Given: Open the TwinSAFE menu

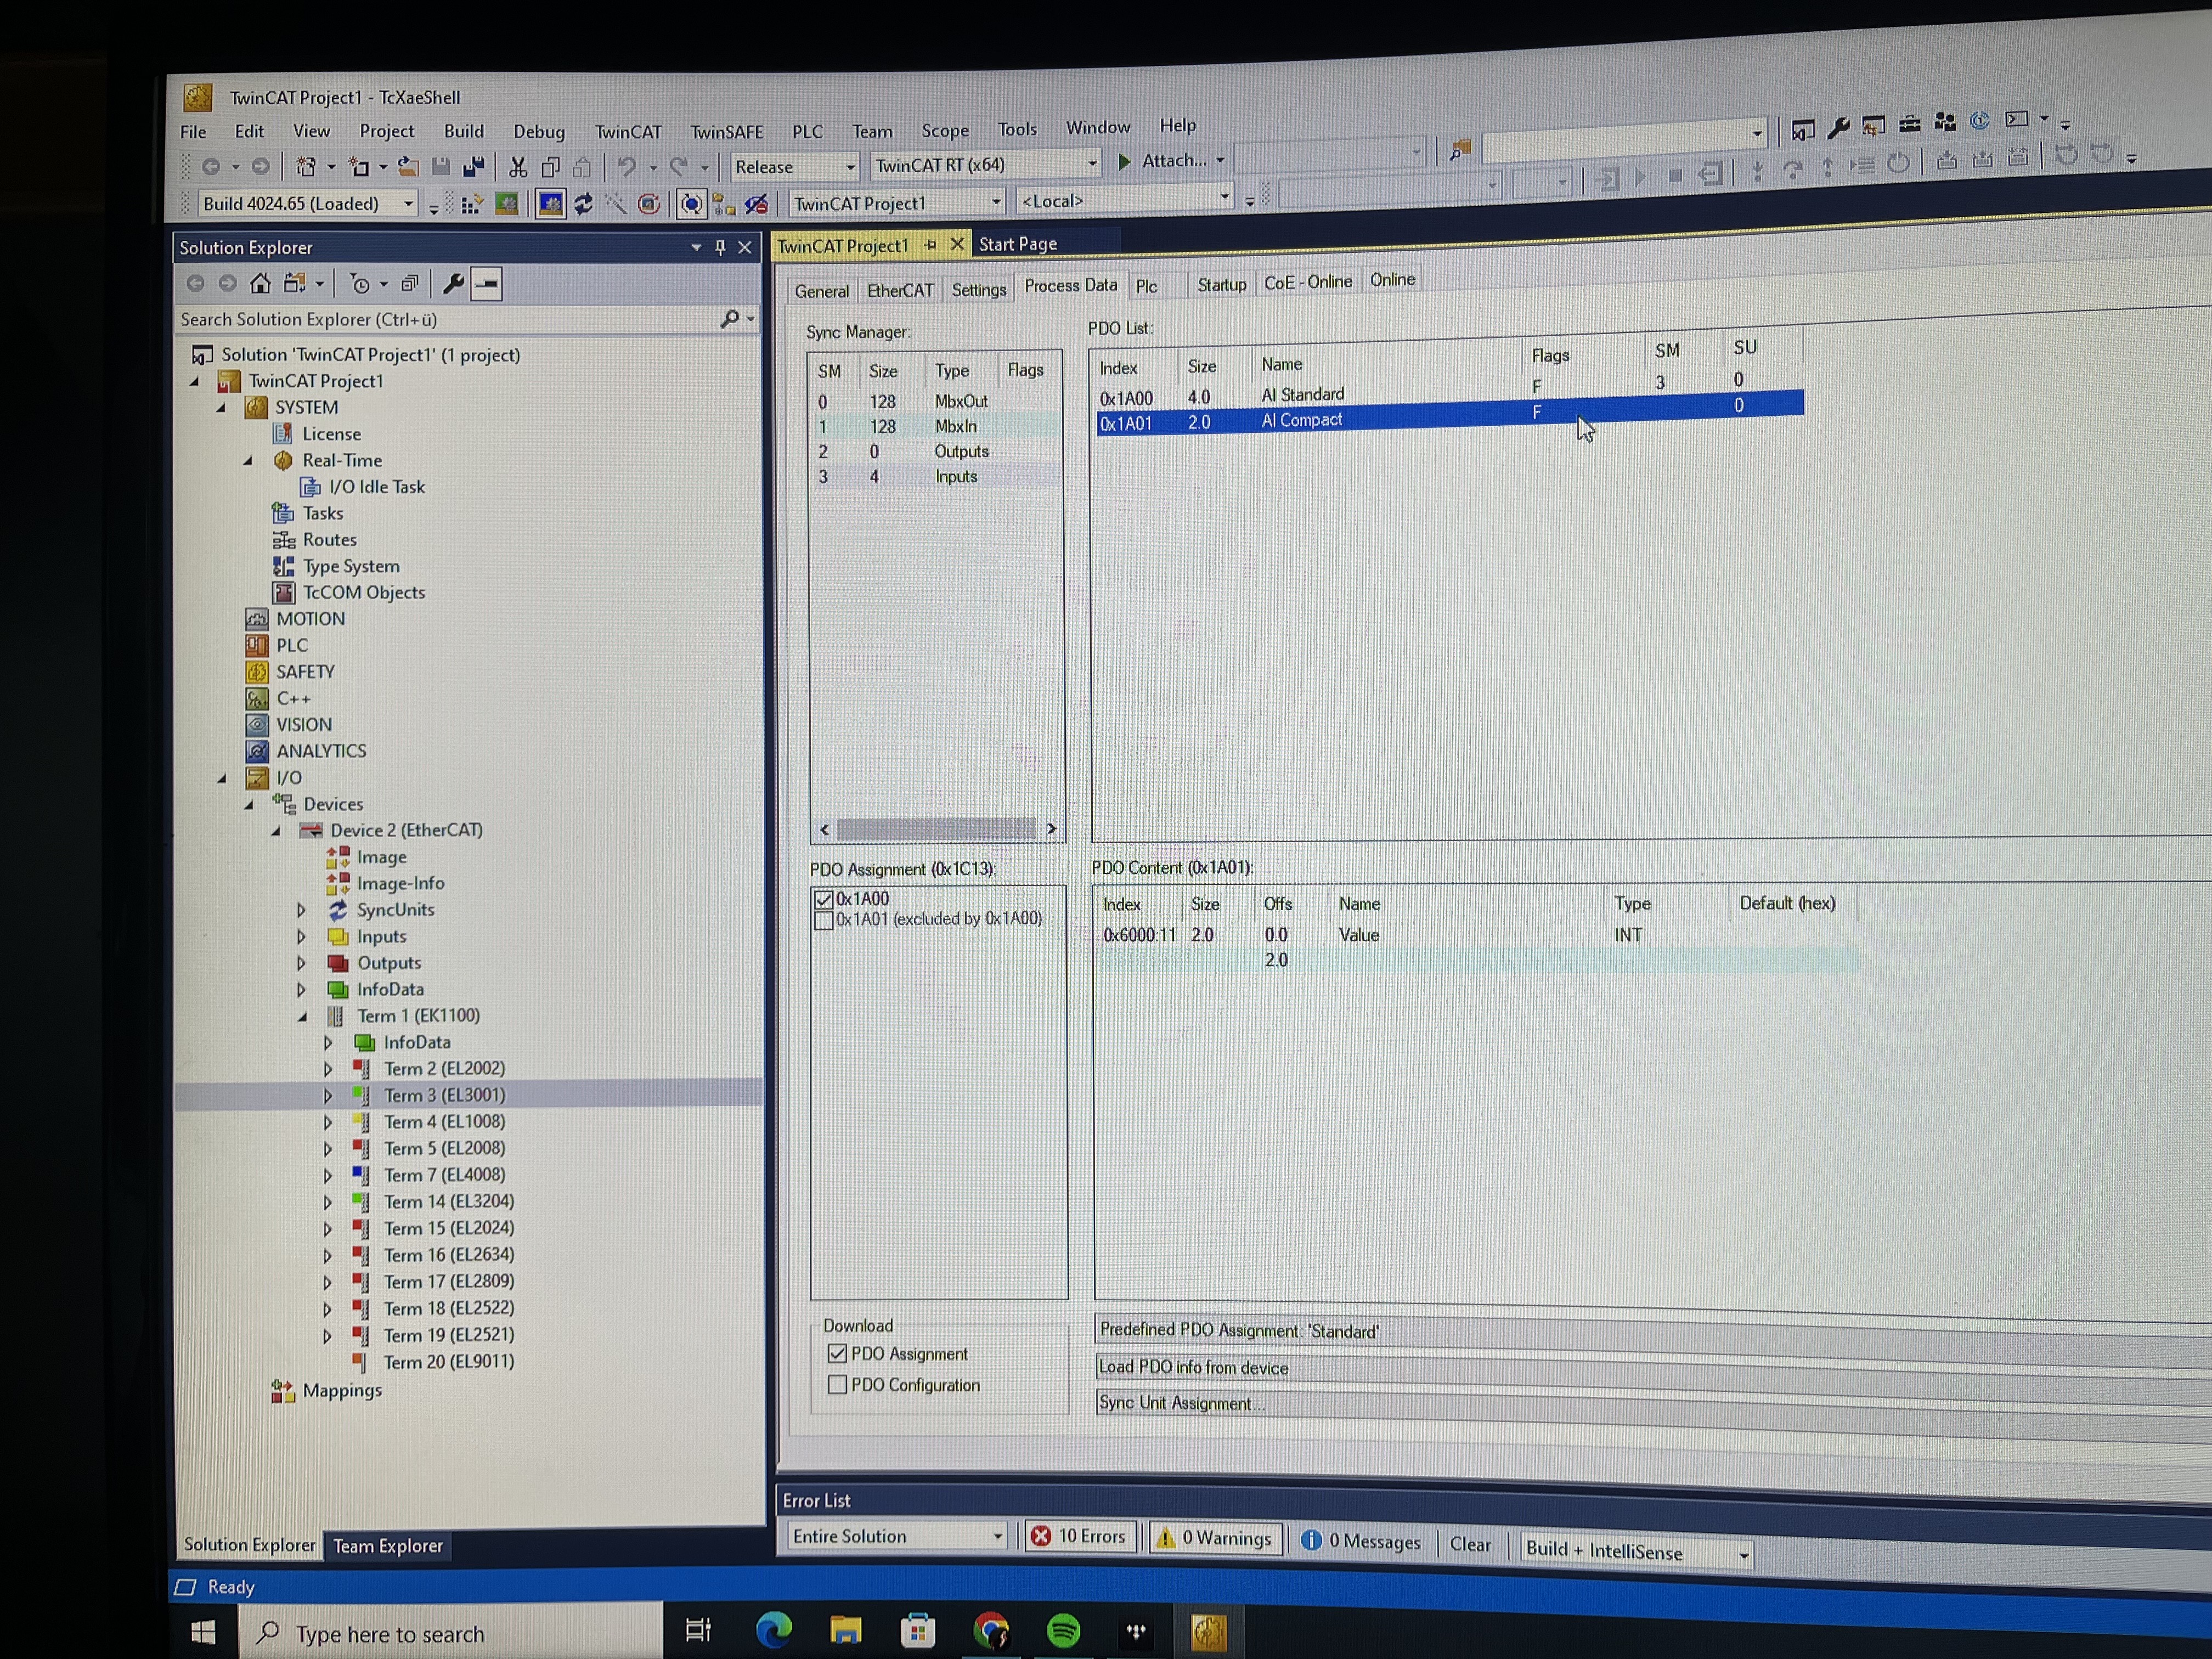Looking at the screenshot, I should (x=727, y=132).
